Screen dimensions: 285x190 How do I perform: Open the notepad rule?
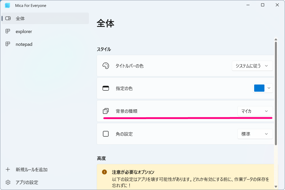[x=45, y=44]
